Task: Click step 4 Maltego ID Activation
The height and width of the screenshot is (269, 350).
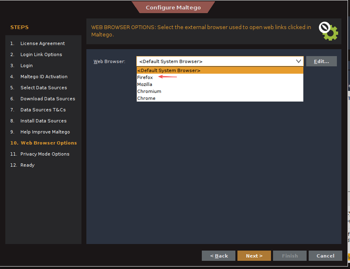Action: pos(39,77)
